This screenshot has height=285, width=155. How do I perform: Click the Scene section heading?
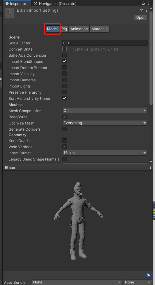pos(14,37)
